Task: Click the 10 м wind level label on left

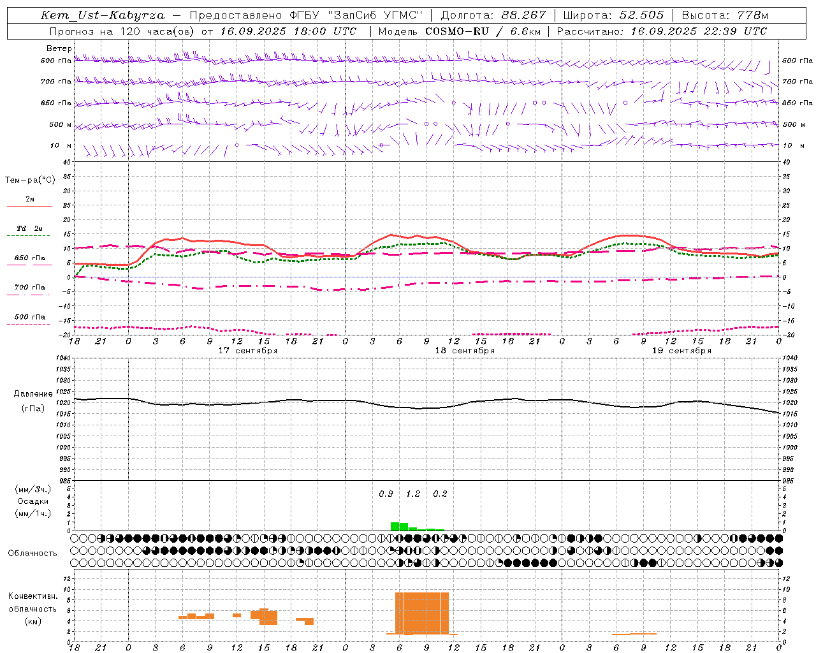Action: point(61,145)
